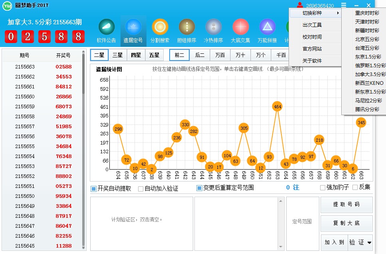Switch to the 五星 tab

pos(154,55)
